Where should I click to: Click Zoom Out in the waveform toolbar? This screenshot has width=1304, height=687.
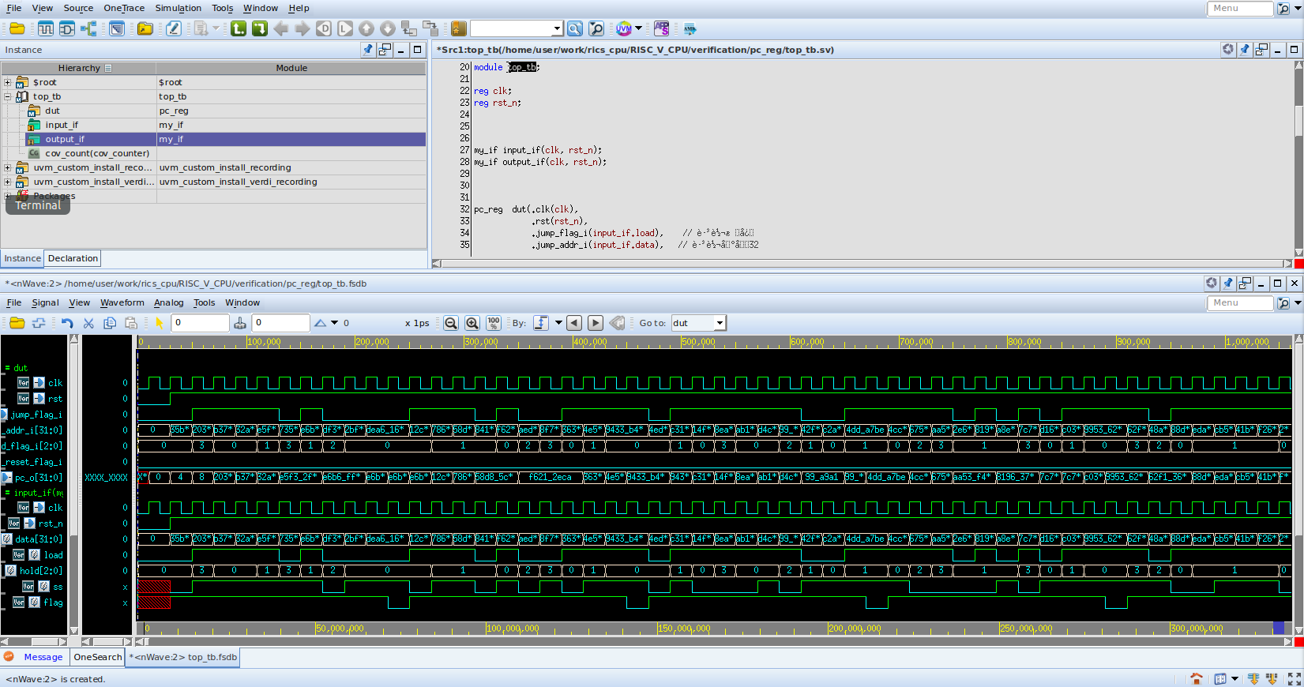(x=451, y=323)
